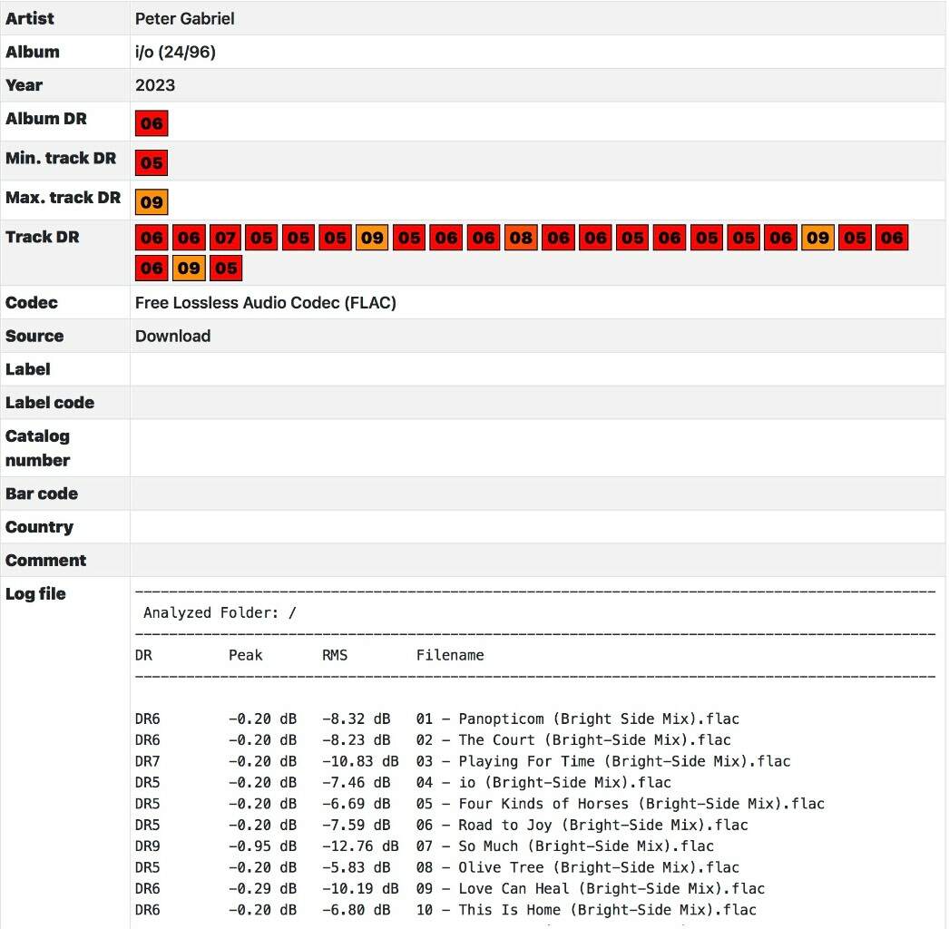Screen dimensions: 949x929
Task: Select the album title i/o (24/96)
Action: tap(175, 52)
